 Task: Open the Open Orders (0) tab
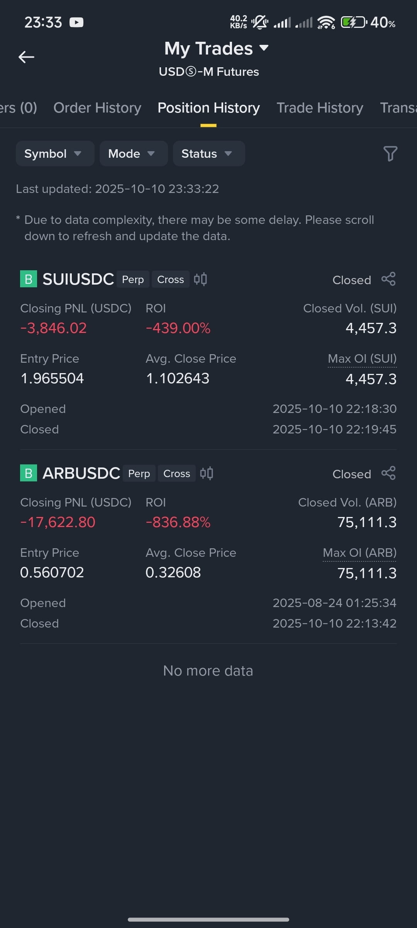point(19,108)
